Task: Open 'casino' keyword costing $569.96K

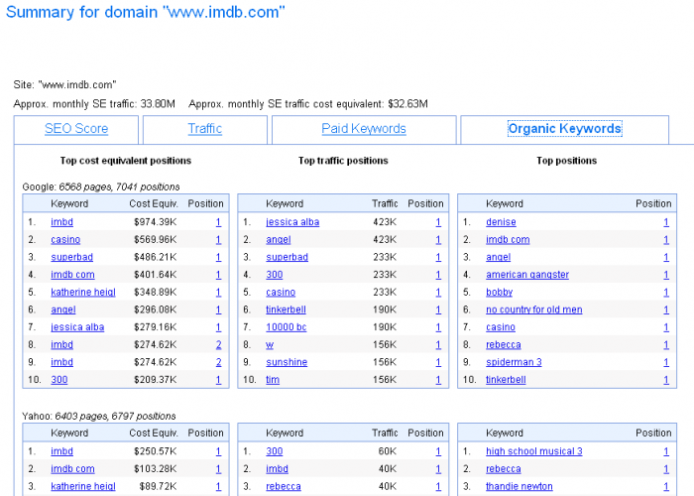Action: click(65, 240)
